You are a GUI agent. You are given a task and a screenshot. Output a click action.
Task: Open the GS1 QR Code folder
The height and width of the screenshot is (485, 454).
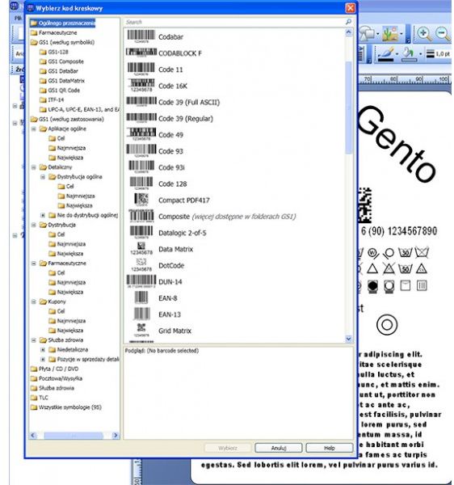pyautogui.click(x=60, y=91)
